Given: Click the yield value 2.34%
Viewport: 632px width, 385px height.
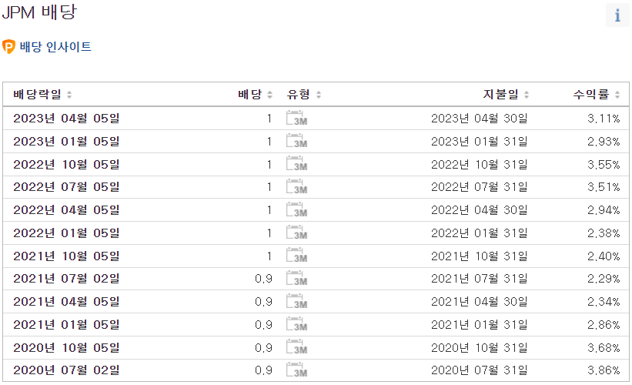Looking at the screenshot, I should tap(604, 302).
